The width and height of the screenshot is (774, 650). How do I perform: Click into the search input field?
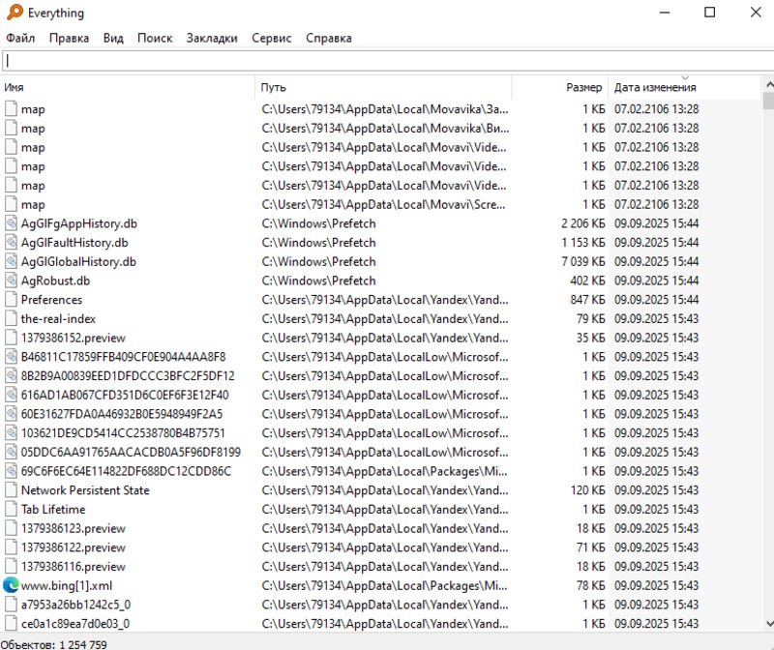pyautogui.click(x=387, y=61)
